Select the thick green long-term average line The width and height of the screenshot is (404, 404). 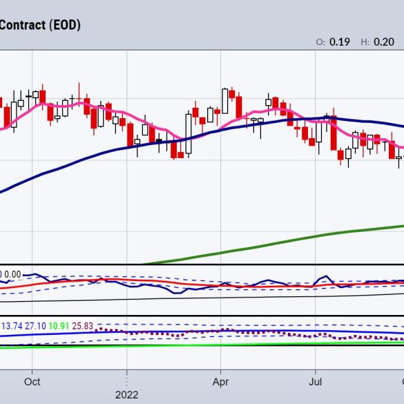tap(273, 243)
